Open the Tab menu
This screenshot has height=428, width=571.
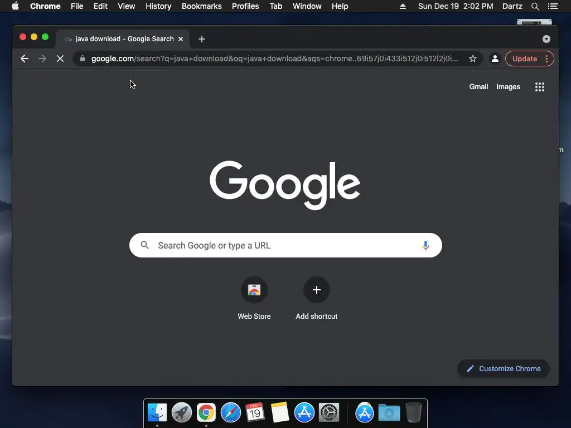pyautogui.click(x=275, y=6)
